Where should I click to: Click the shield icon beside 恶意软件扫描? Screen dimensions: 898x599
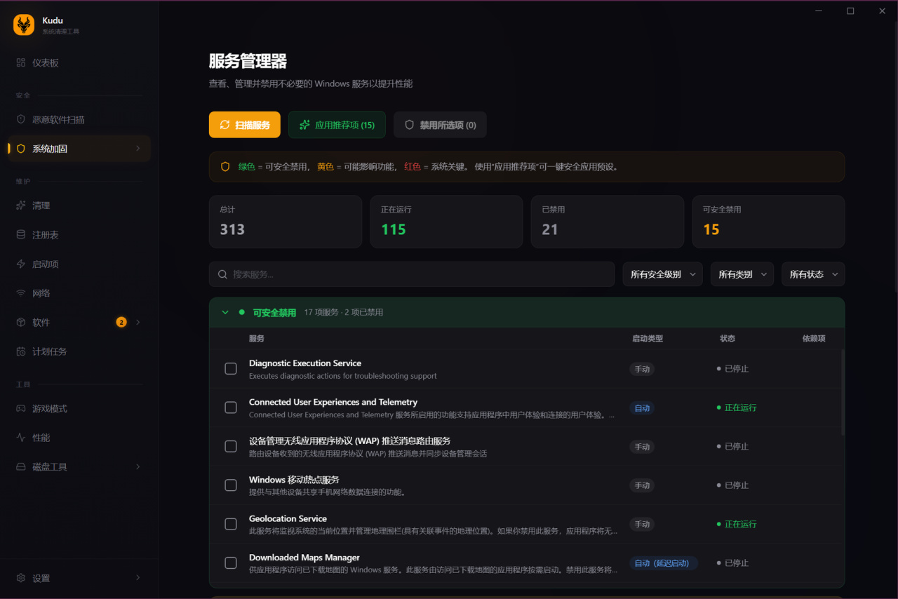[21, 120]
